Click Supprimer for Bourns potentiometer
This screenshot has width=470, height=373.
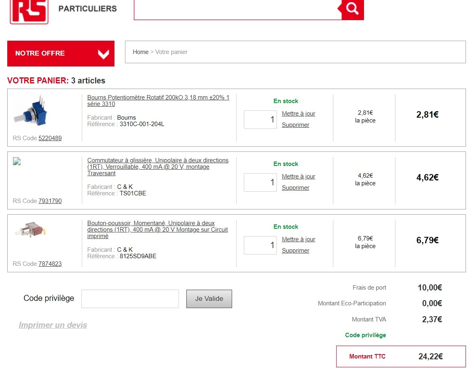tap(295, 125)
